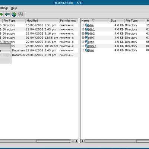Select the dir1 folder icon
This screenshot has width=149, height=149.
pos(87,29)
